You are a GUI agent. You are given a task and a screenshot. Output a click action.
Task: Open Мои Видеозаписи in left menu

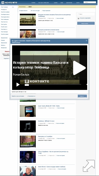tap(5, 15)
